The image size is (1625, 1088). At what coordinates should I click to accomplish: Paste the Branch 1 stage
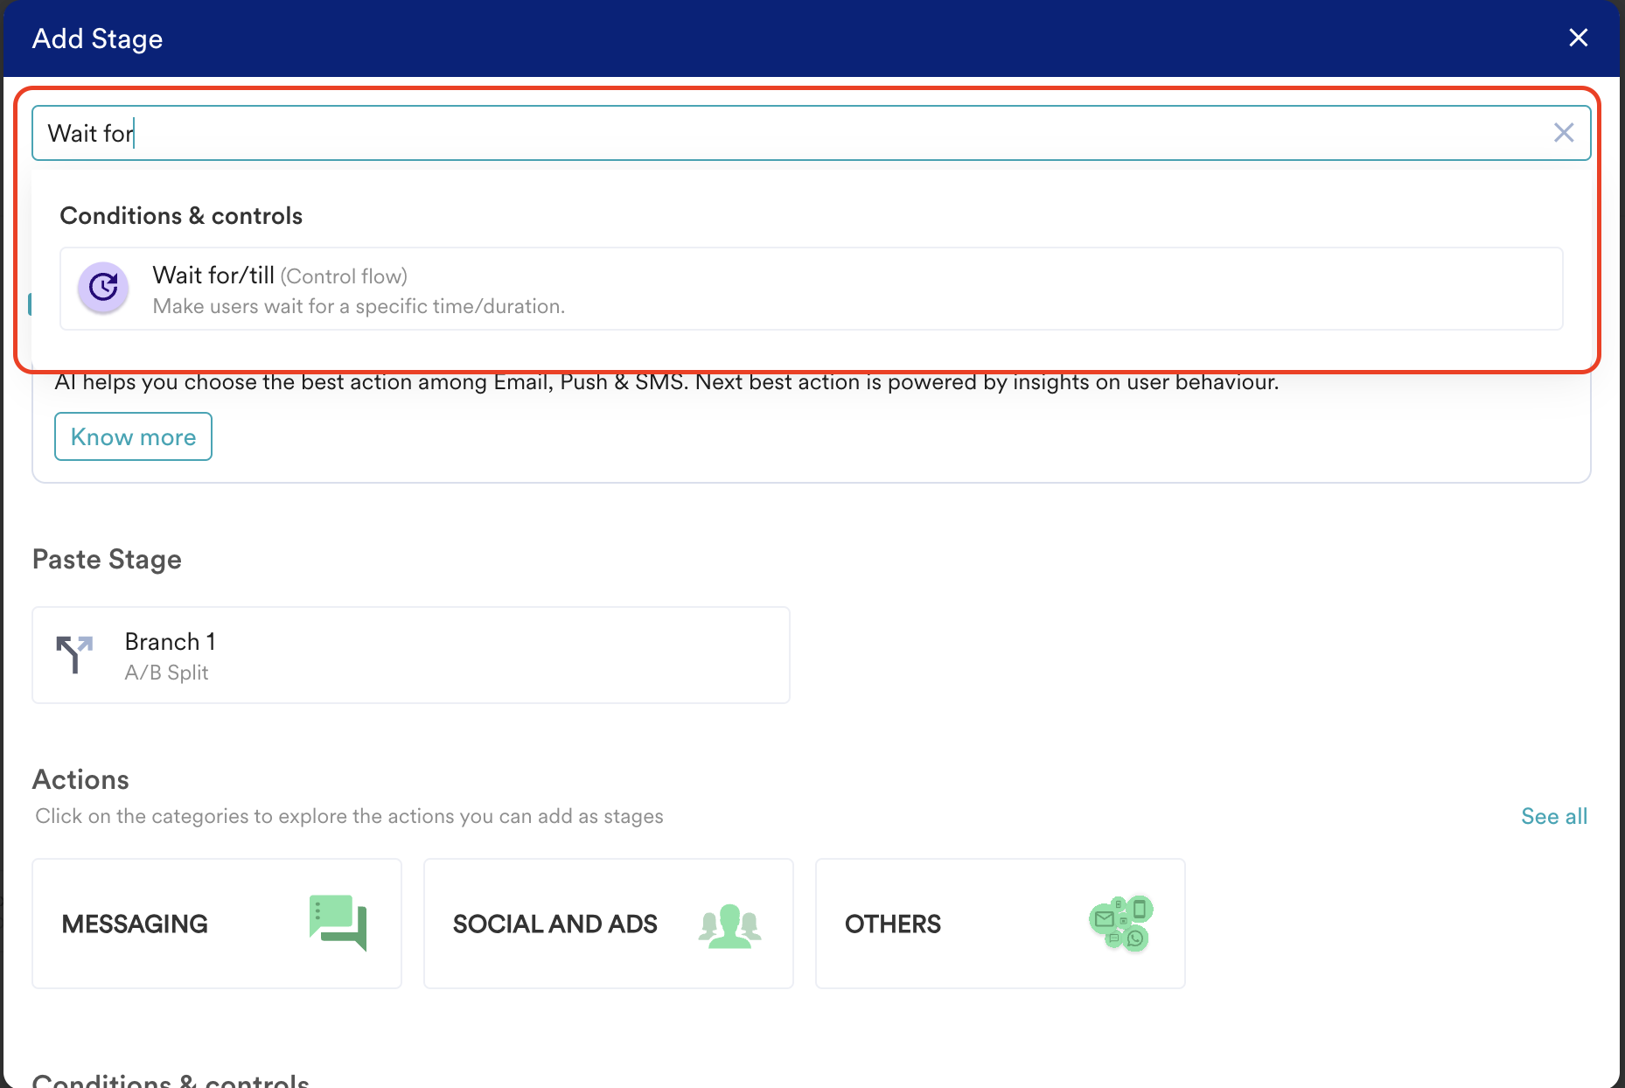[x=411, y=655]
